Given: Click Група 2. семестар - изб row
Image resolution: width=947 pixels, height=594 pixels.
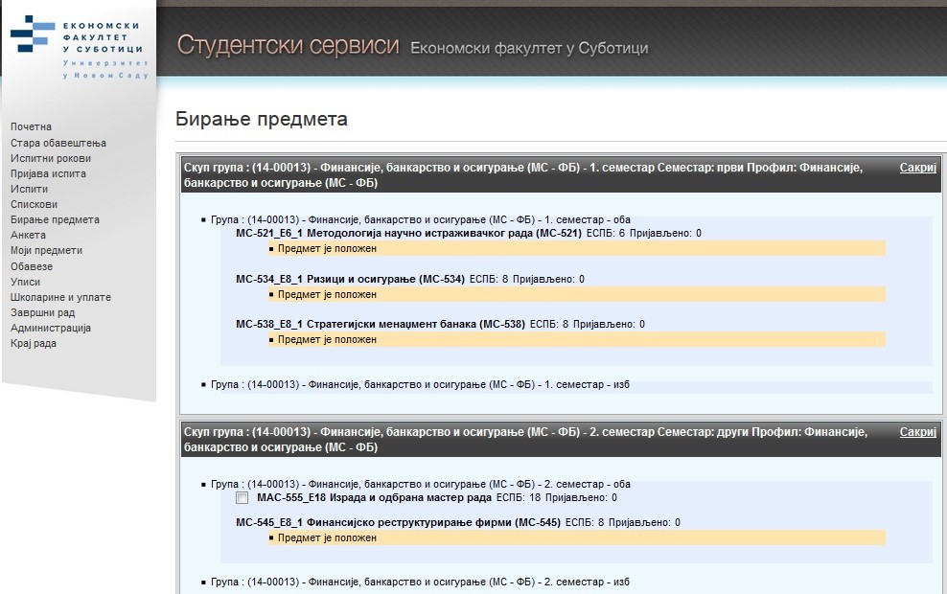Looking at the screenshot, I should coord(421,582).
